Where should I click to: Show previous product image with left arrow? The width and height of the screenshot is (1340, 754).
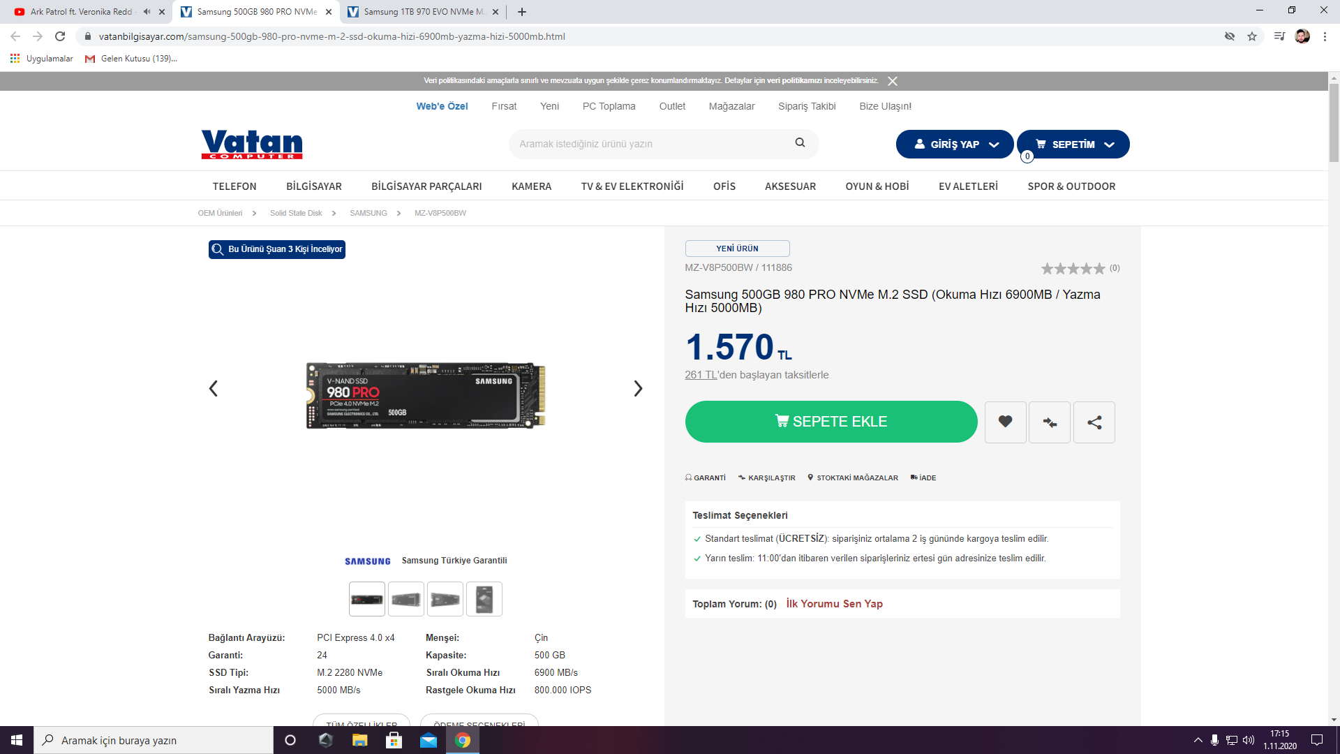click(x=214, y=388)
